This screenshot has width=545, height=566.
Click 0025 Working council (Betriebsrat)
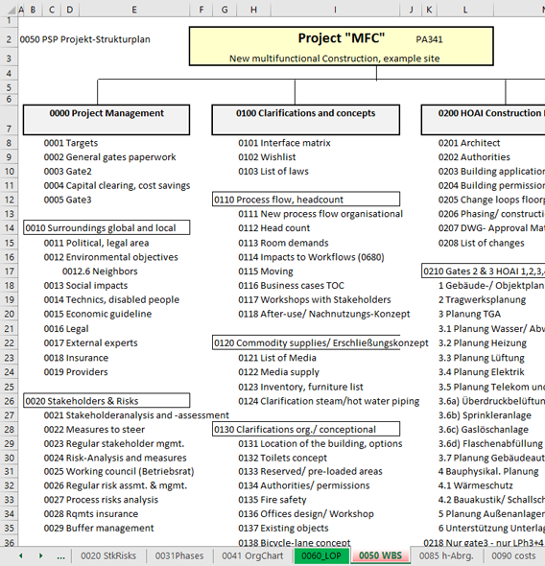[x=119, y=471]
